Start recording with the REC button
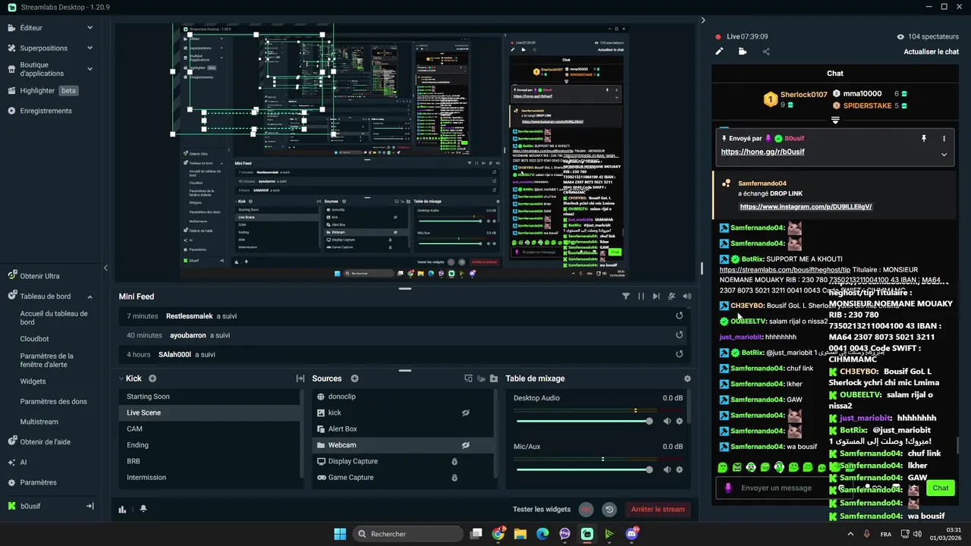The width and height of the screenshot is (971, 546). [x=586, y=510]
